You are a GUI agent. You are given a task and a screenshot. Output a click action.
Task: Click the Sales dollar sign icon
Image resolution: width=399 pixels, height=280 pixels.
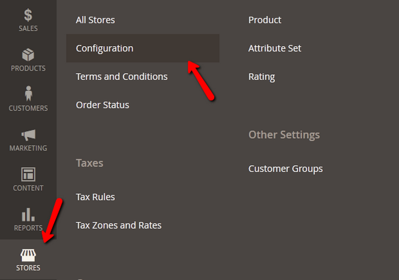pos(28,15)
